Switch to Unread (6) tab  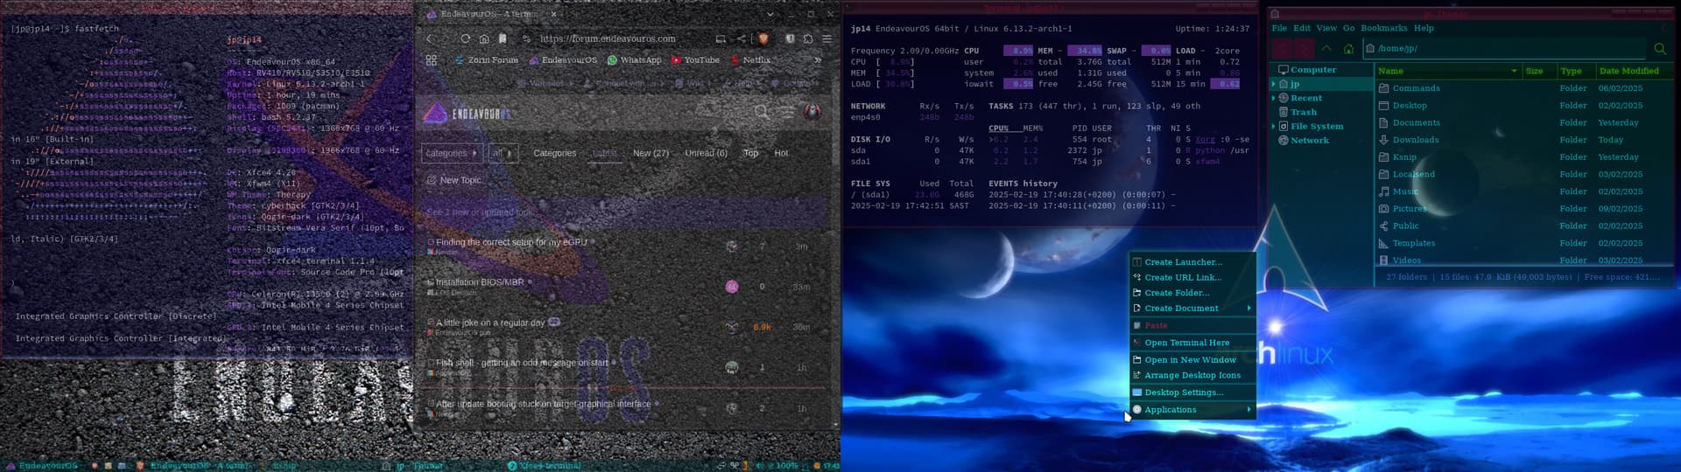click(x=706, y=153)
